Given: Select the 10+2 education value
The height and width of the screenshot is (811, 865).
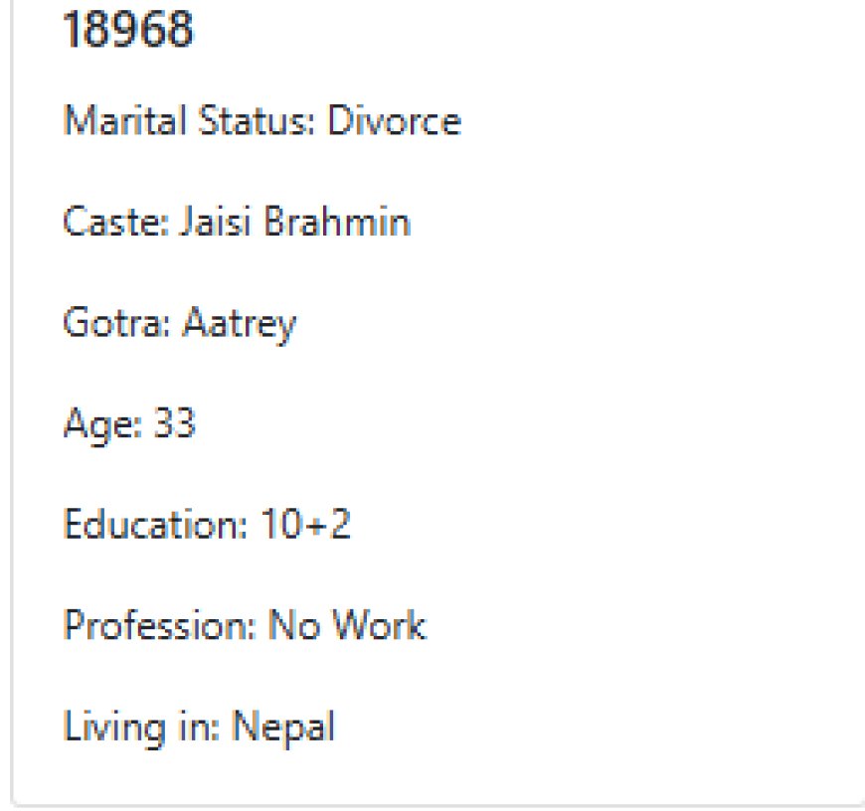Looking at the screenshot, I should click(305, 524).
